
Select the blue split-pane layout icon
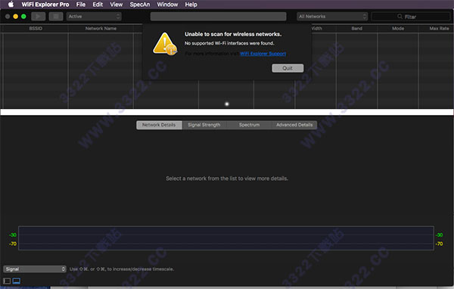point(17,281)
